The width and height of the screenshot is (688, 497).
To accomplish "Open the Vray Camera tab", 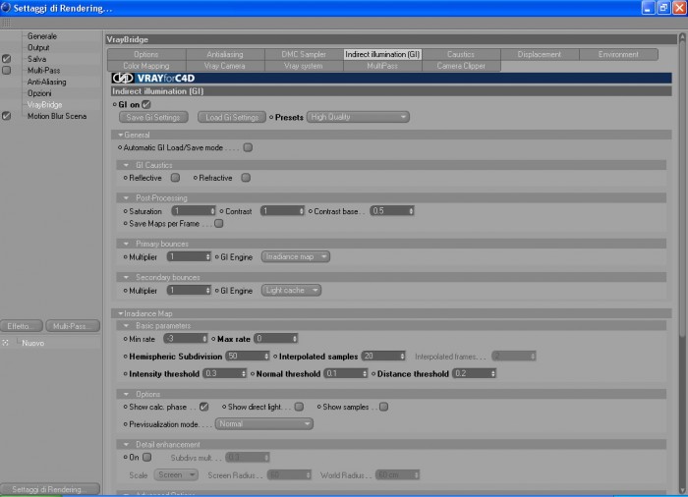I will coord(225,66).
